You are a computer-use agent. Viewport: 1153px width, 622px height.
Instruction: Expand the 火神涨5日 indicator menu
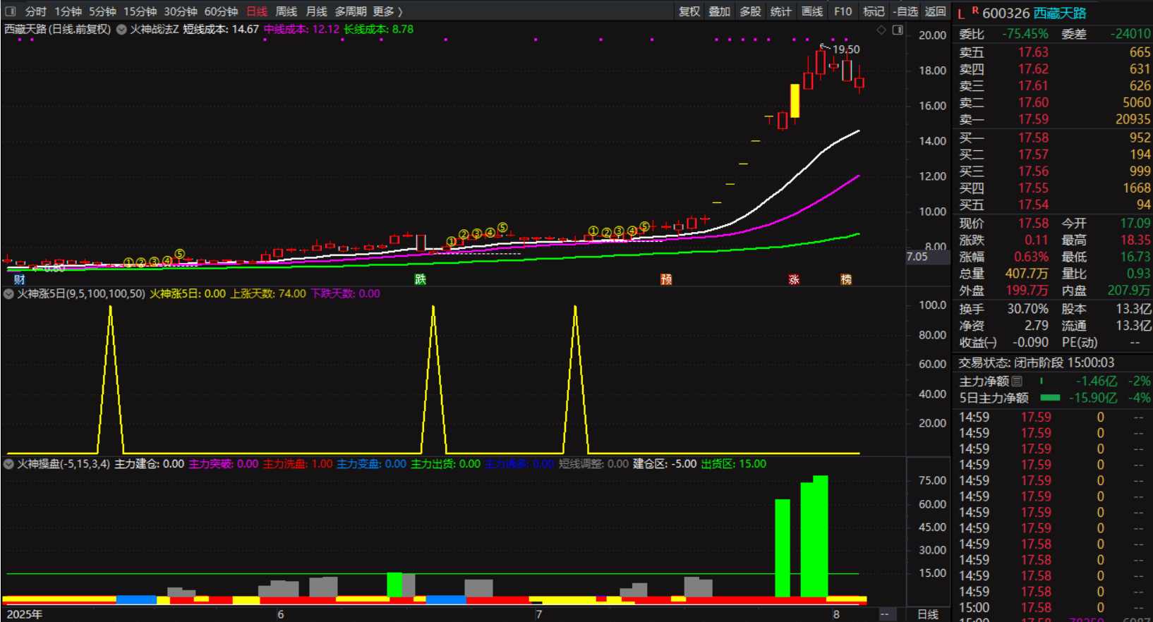point(9,293)
